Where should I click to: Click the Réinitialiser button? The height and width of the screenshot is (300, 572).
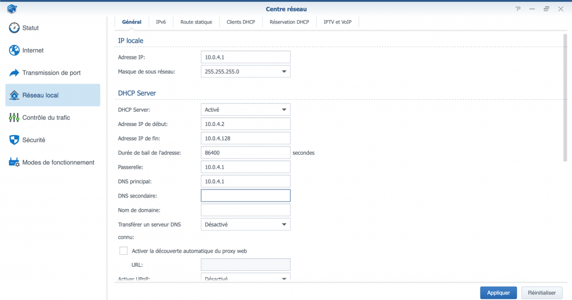click(x=542, y=293)
